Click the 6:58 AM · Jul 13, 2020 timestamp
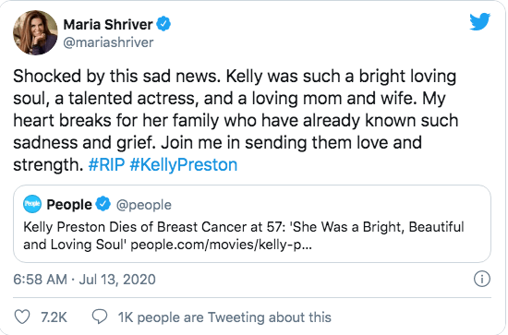 coord(85,280)
